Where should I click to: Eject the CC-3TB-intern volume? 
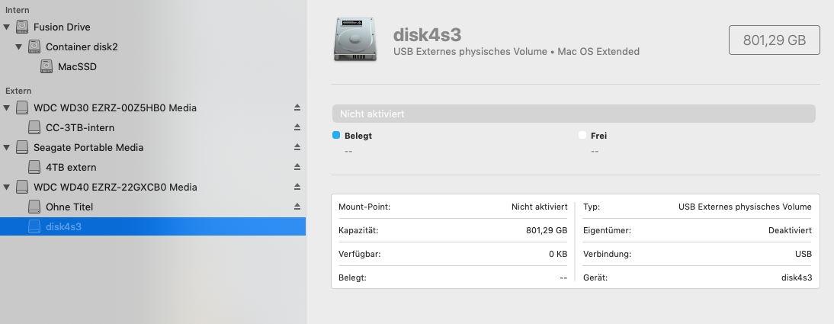(x=297, y=127)
